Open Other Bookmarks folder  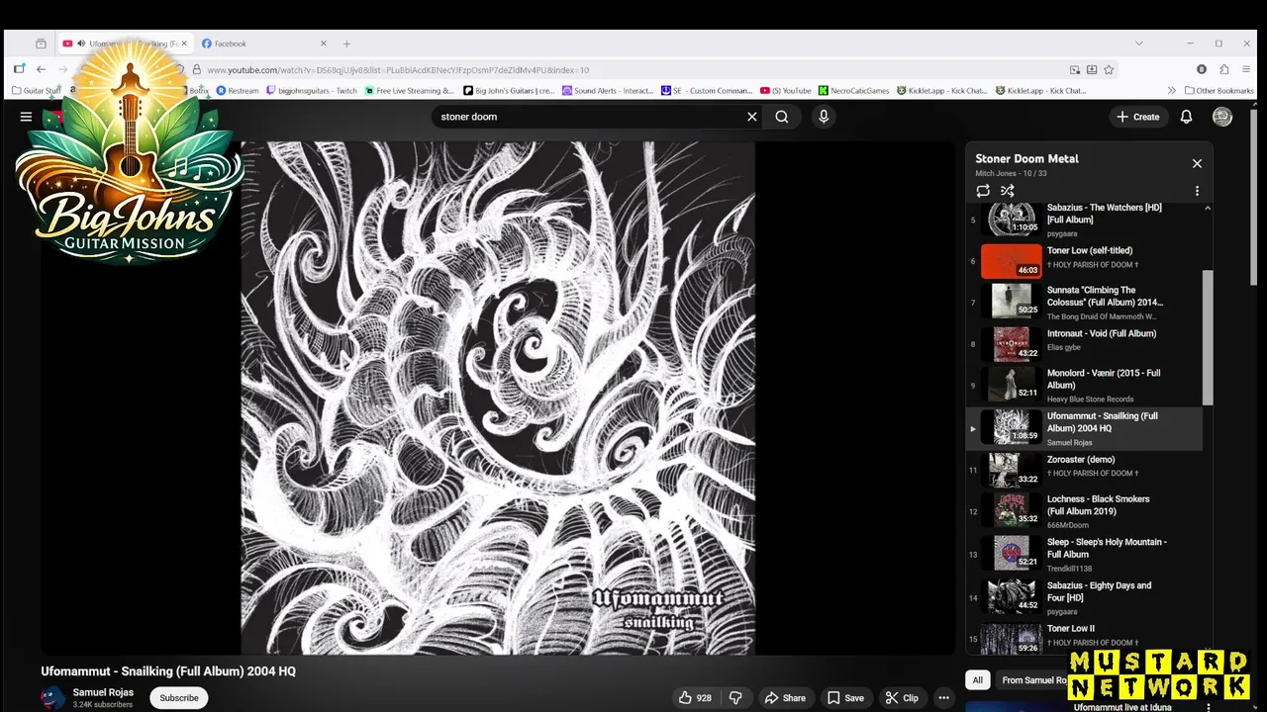(1218, 90)
